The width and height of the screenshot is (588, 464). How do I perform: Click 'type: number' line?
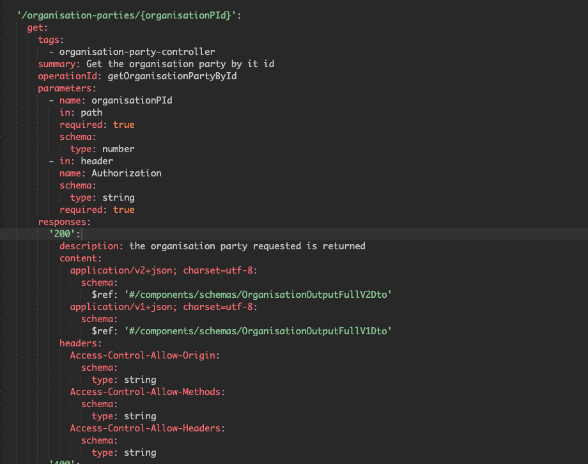coord(102,149)
